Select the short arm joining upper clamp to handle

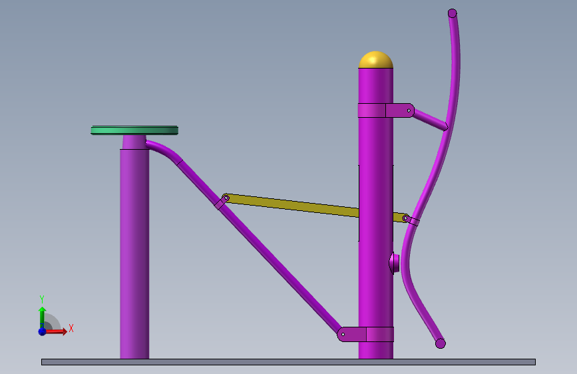(429, 120)
